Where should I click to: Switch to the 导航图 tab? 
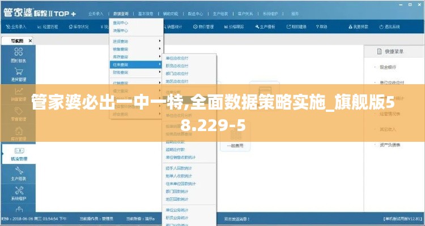(x=15, y=41)
